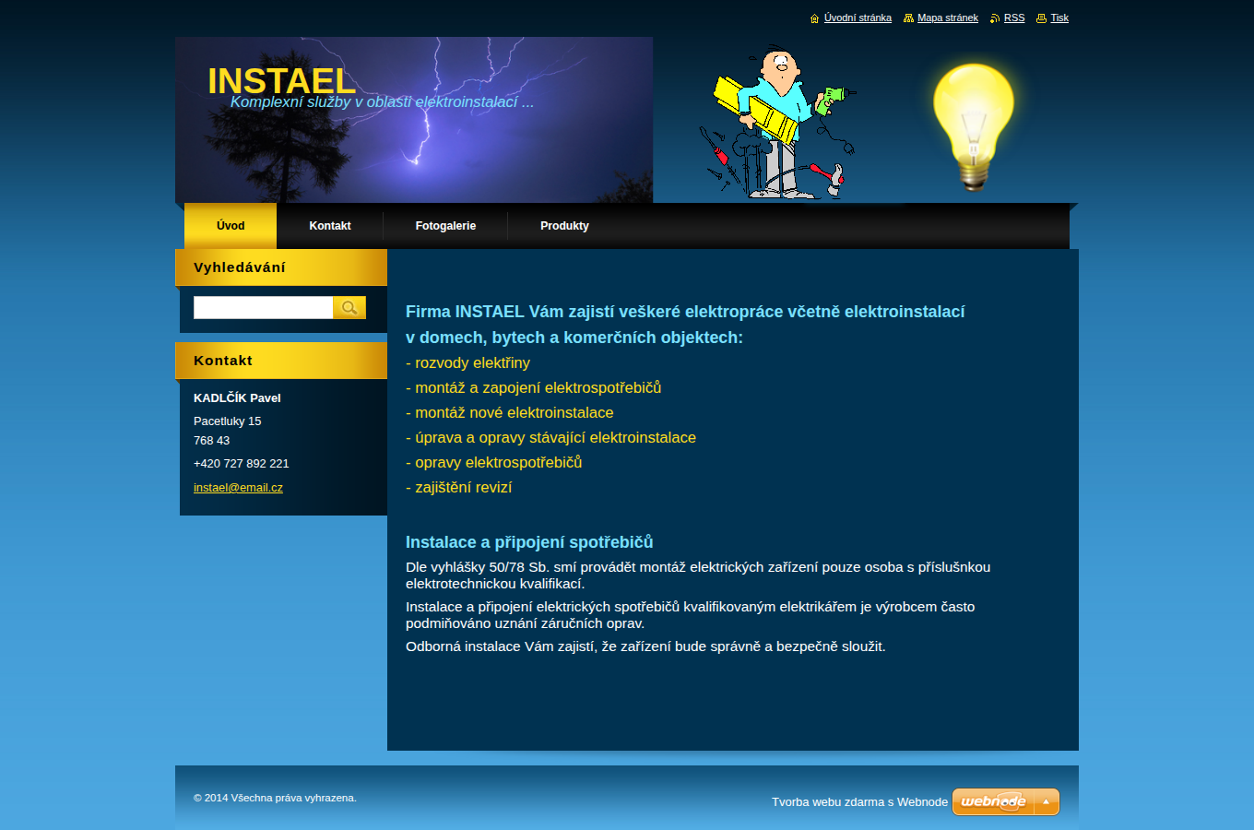Click the address line Pacetluky 15
Viewport: 1254px width, 830px height.
coord(228,421)
